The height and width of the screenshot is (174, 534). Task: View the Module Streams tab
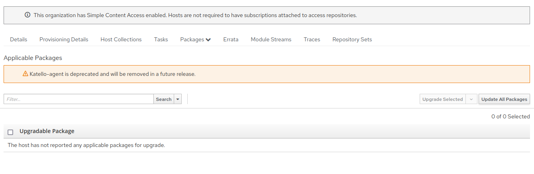[271, 39]
